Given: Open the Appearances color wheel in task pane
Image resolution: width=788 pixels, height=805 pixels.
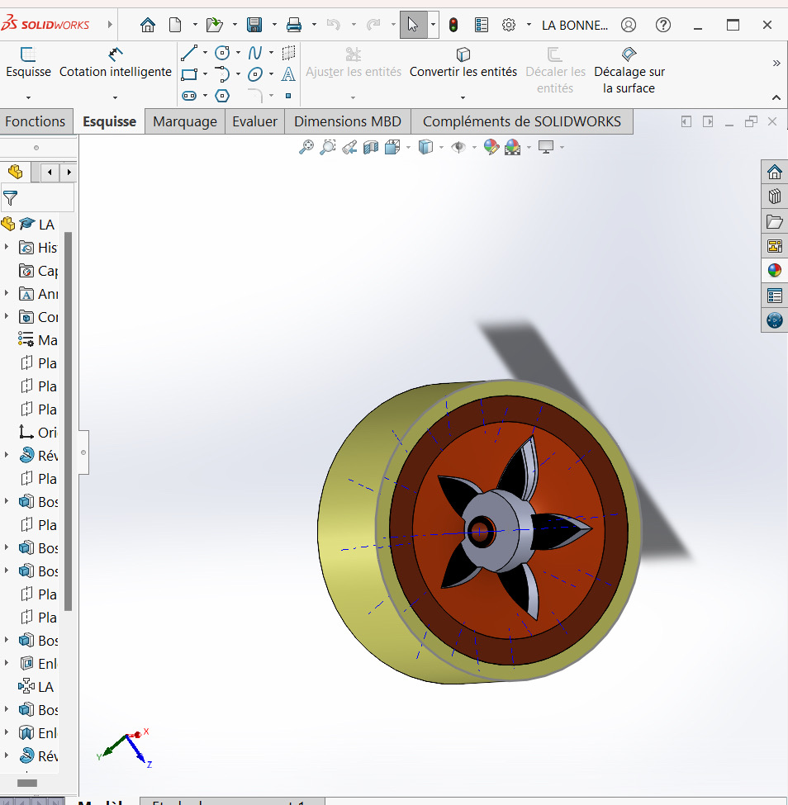Looking at the screenshot, I should (774, 271).
